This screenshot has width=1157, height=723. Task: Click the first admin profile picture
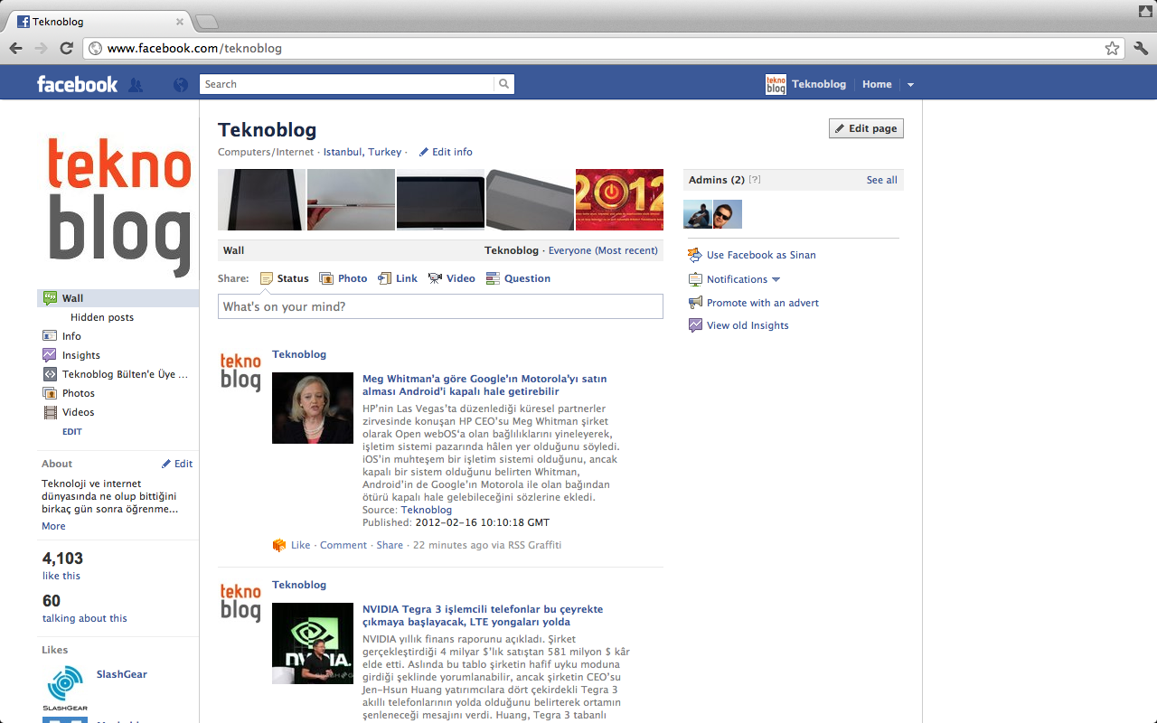698,214
